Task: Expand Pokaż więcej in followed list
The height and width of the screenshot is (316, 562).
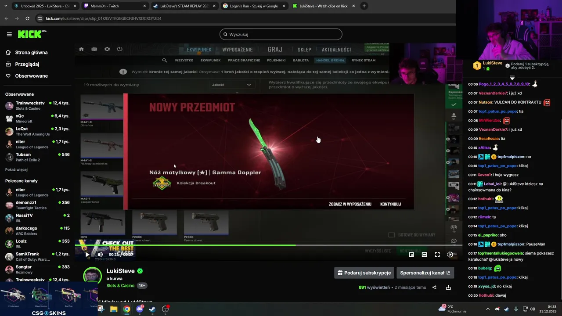Action: click(x=16, y=170)
